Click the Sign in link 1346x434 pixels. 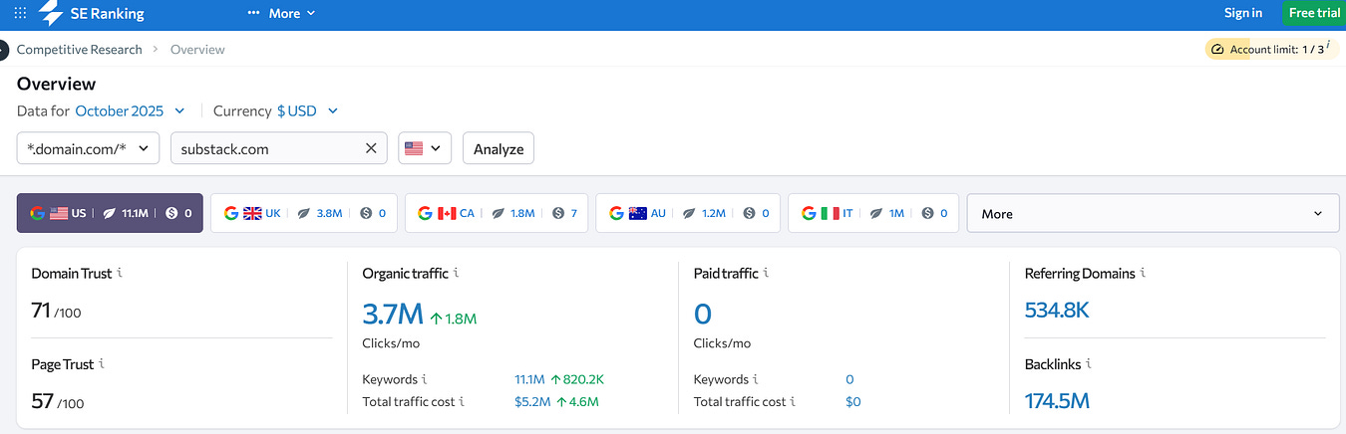[x=1243, y=13]
